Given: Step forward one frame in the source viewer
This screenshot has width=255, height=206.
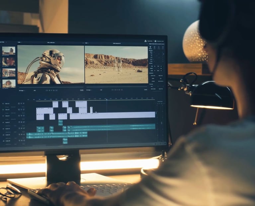Looking at the screenshot, I should [54, 90].
